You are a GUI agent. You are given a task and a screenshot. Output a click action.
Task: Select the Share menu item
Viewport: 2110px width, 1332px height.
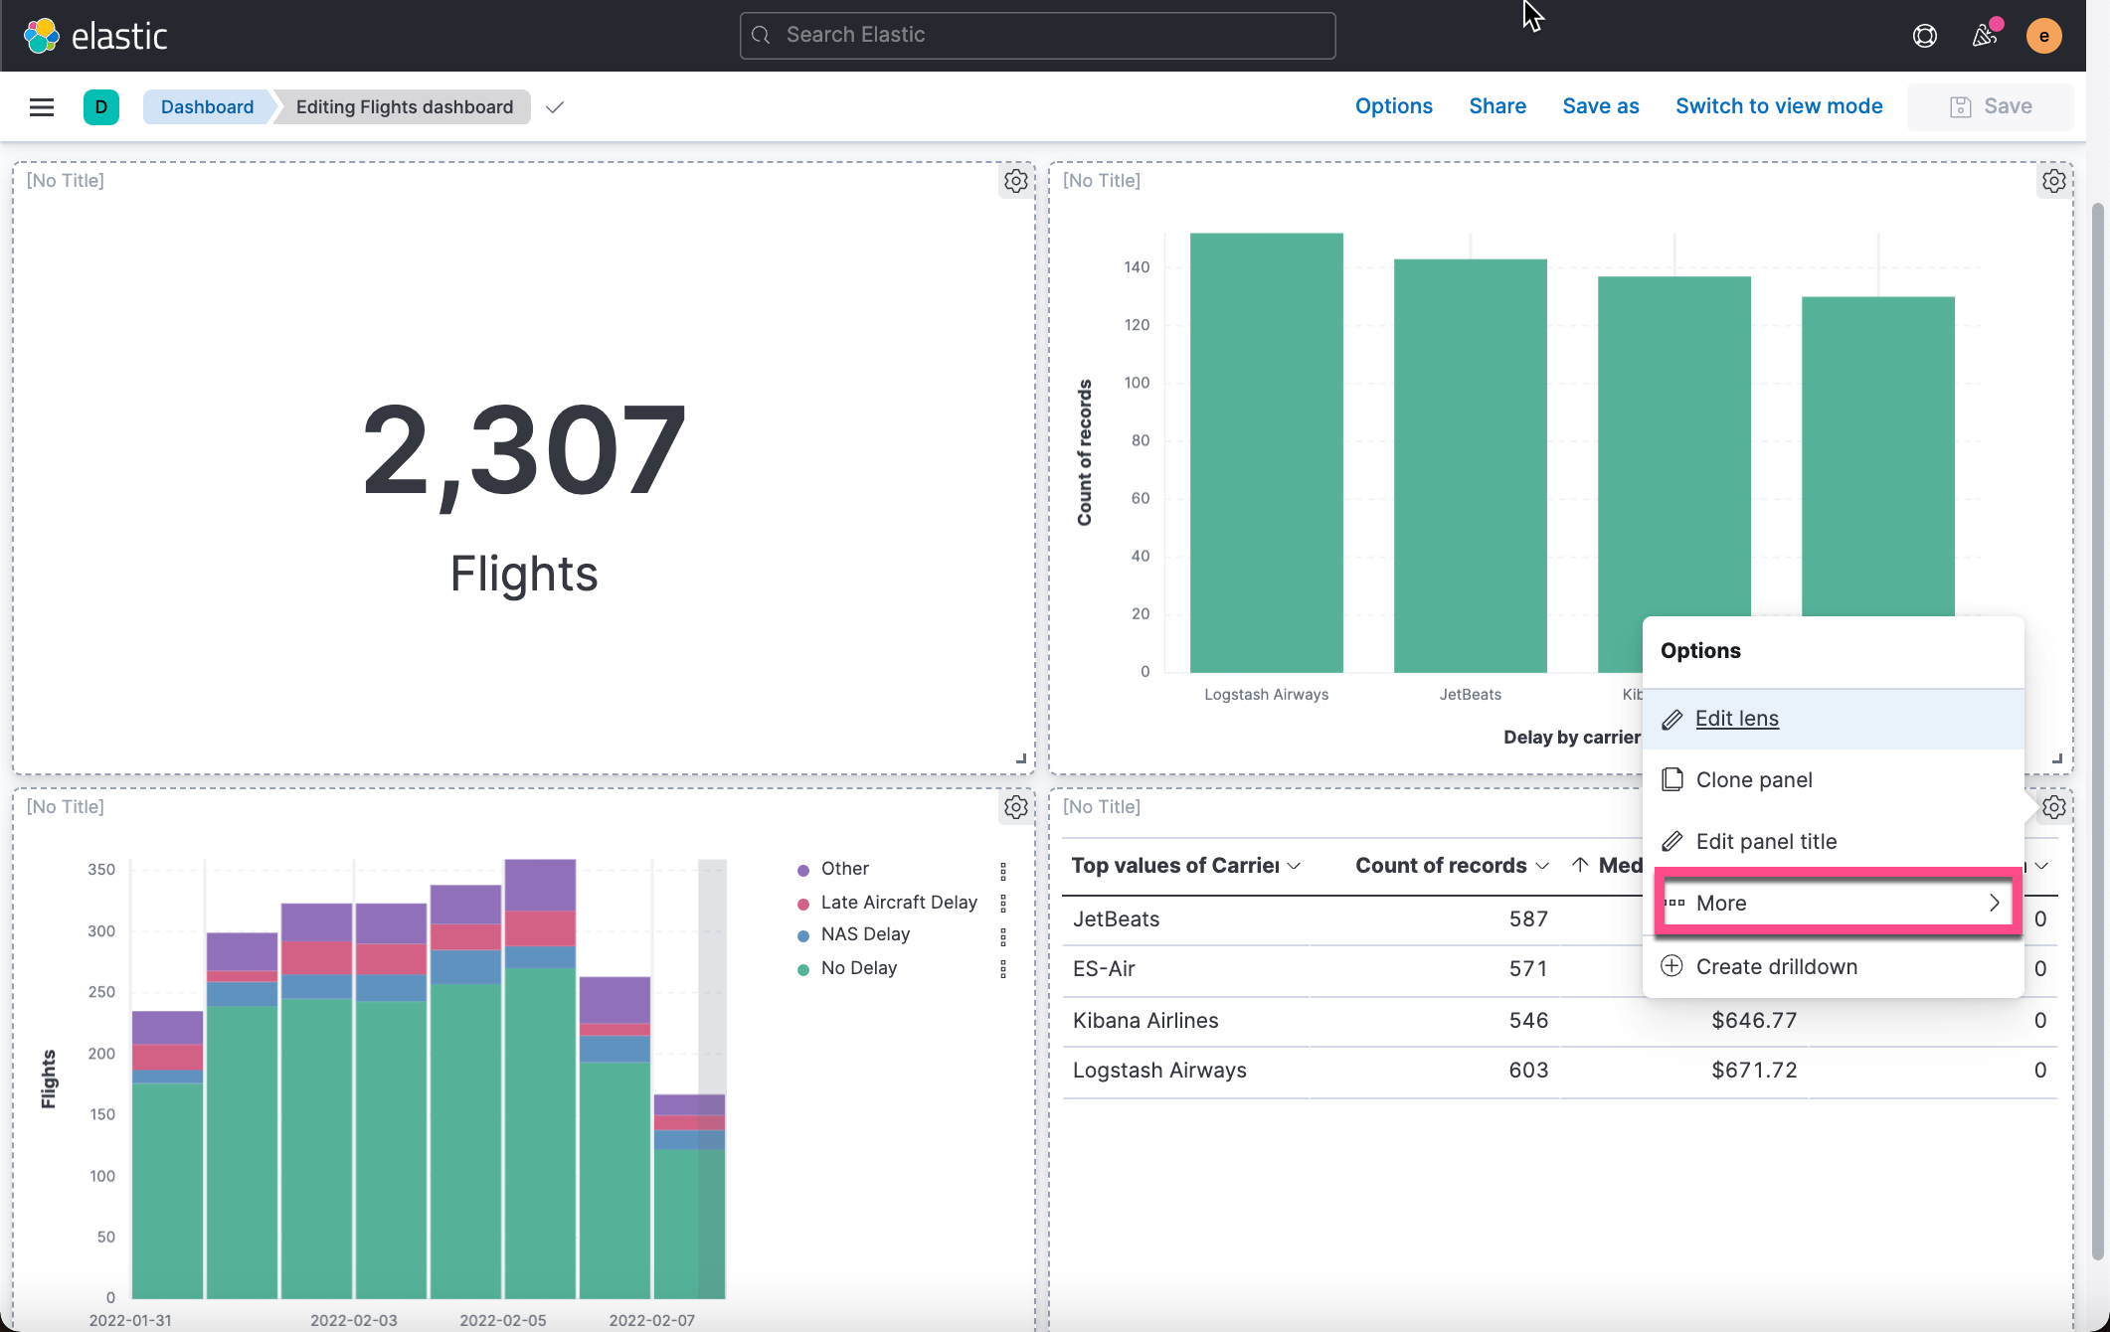(1497, 106)
